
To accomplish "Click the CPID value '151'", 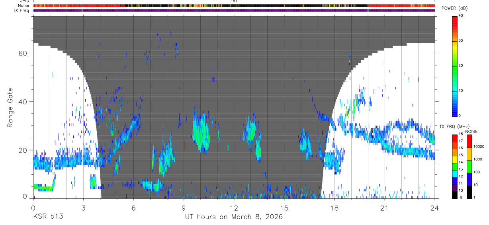I will (234, 1).
